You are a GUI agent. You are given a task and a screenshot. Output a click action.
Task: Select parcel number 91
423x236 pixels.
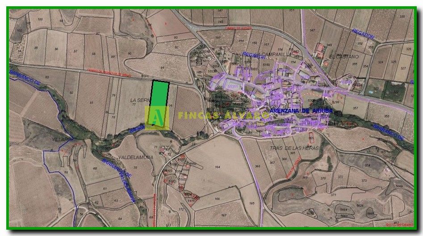(x=162, y=67)
